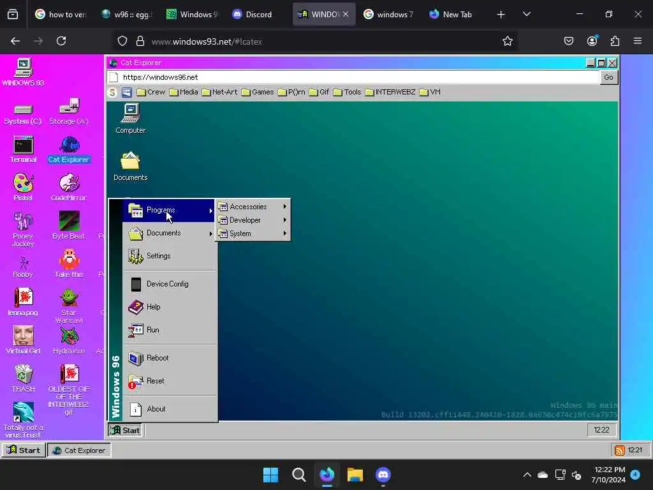Image resolution: width=653 pixels, height=490 pixels.
Task: Open the Games bookmarks folder
Action: (x=258, y=92)
